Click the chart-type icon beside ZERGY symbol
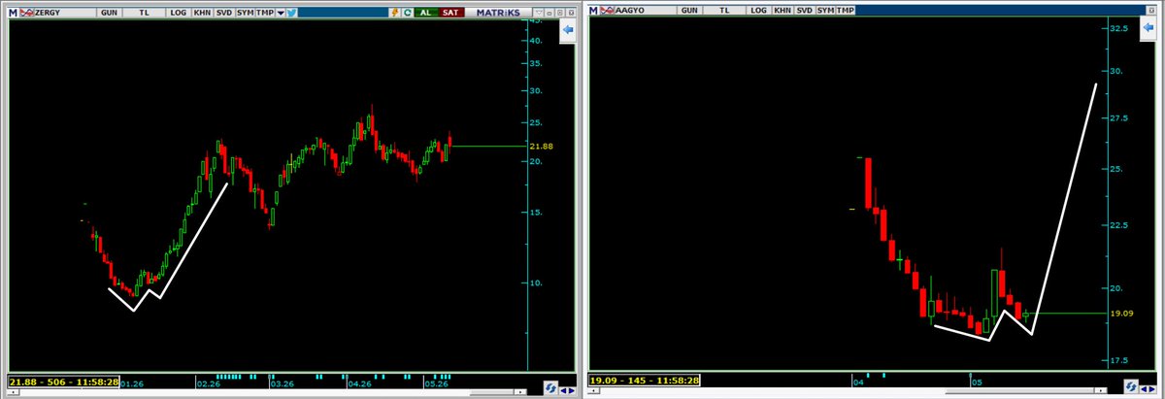The image size is (1165, 399). pos(26,13)
